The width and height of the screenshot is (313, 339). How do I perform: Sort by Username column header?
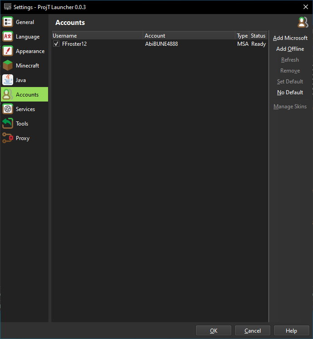point(97,35)
